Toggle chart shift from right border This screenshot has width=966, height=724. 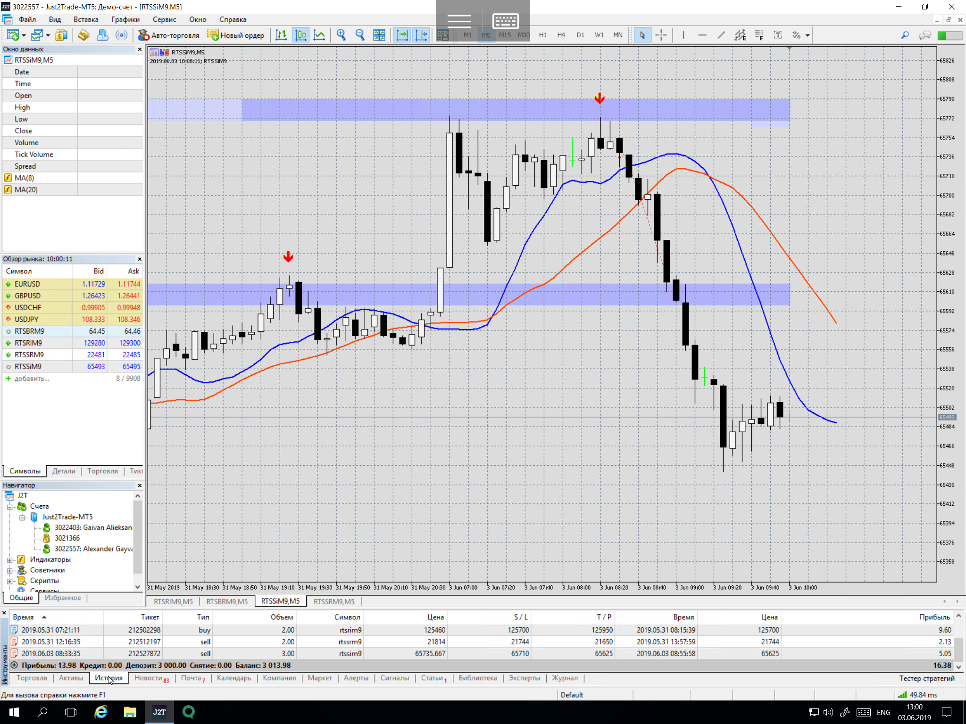pos(421,35)
